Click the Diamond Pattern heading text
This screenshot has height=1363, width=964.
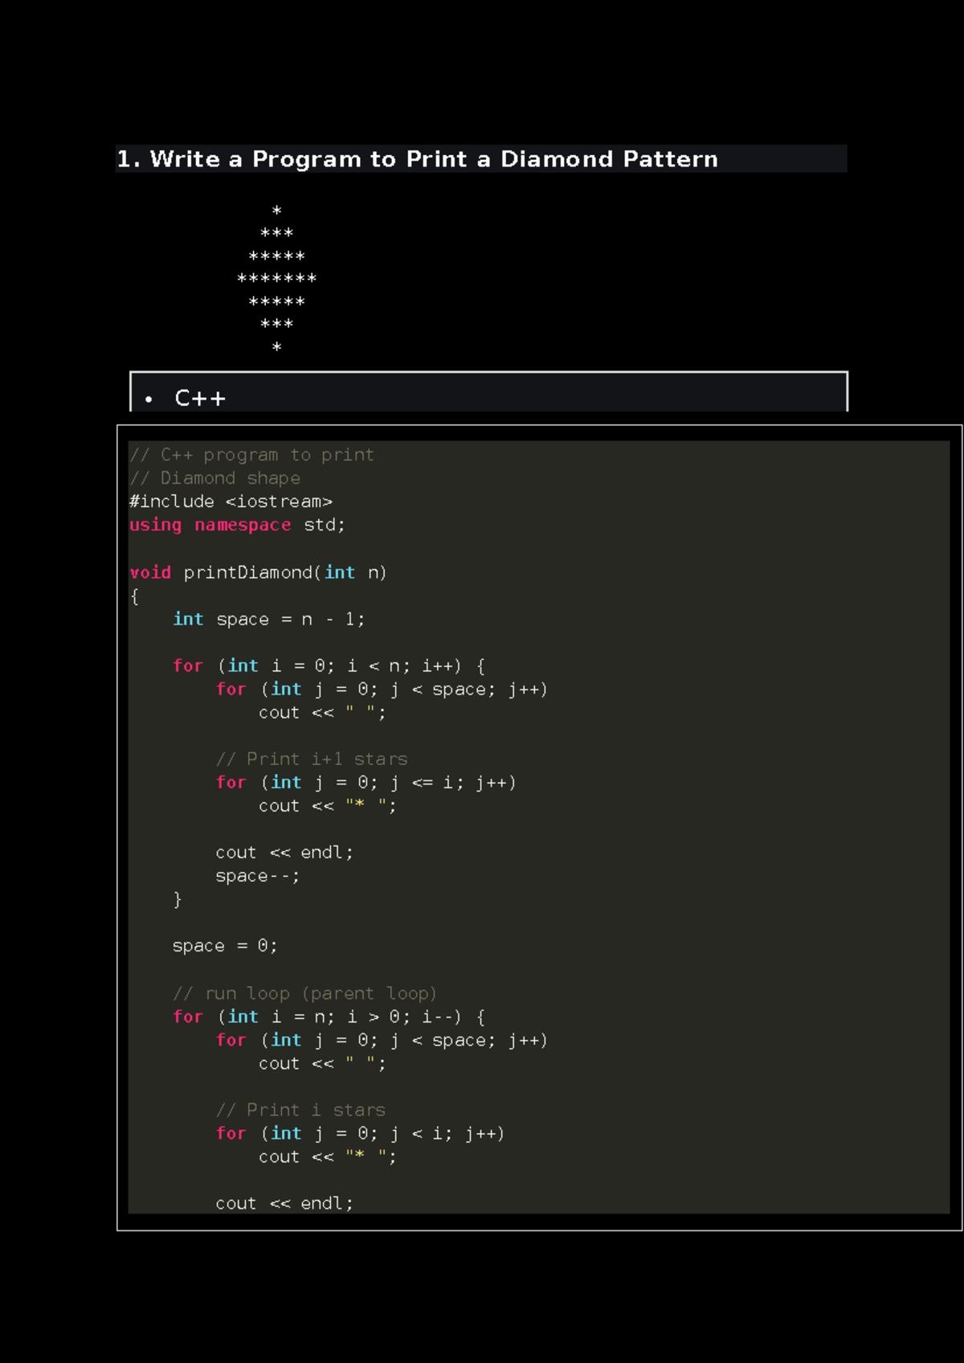[417, 159]
